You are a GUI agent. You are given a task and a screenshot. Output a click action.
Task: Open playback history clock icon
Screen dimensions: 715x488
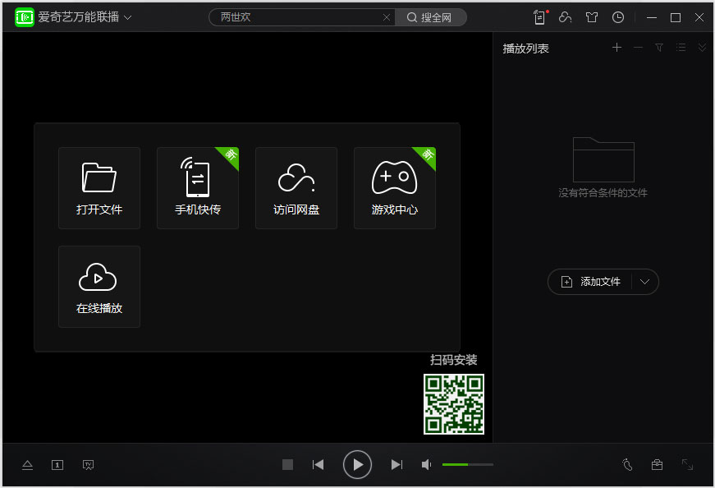tap(618, 17)
